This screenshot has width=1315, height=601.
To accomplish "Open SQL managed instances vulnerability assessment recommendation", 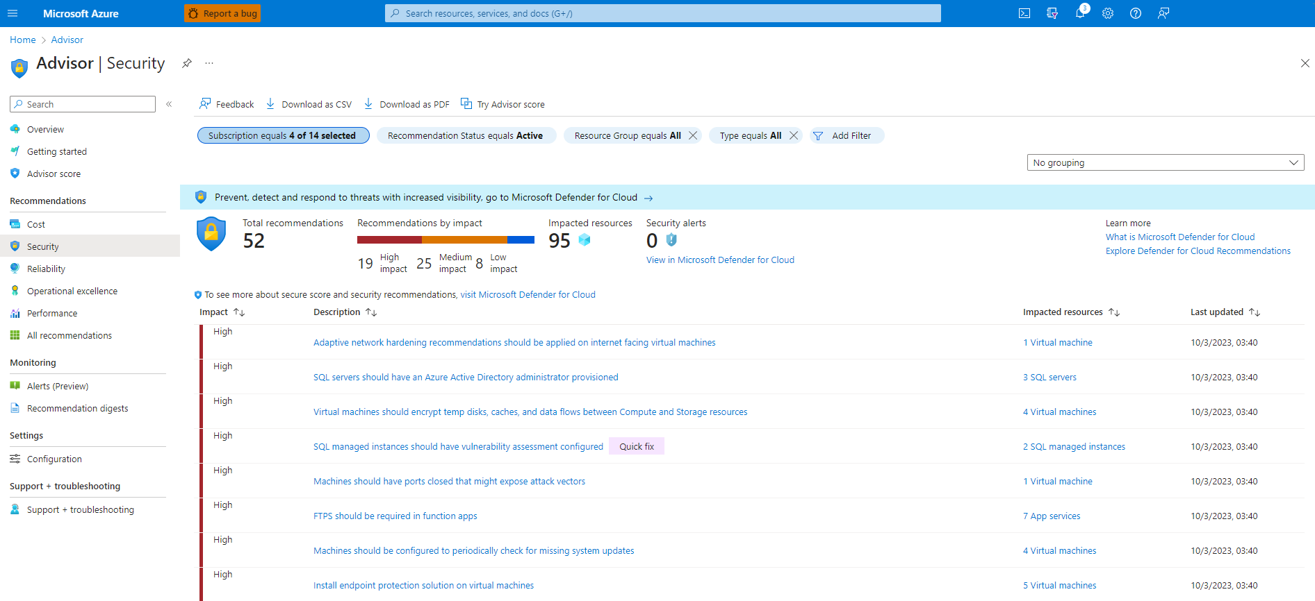I will coord(458,446).
